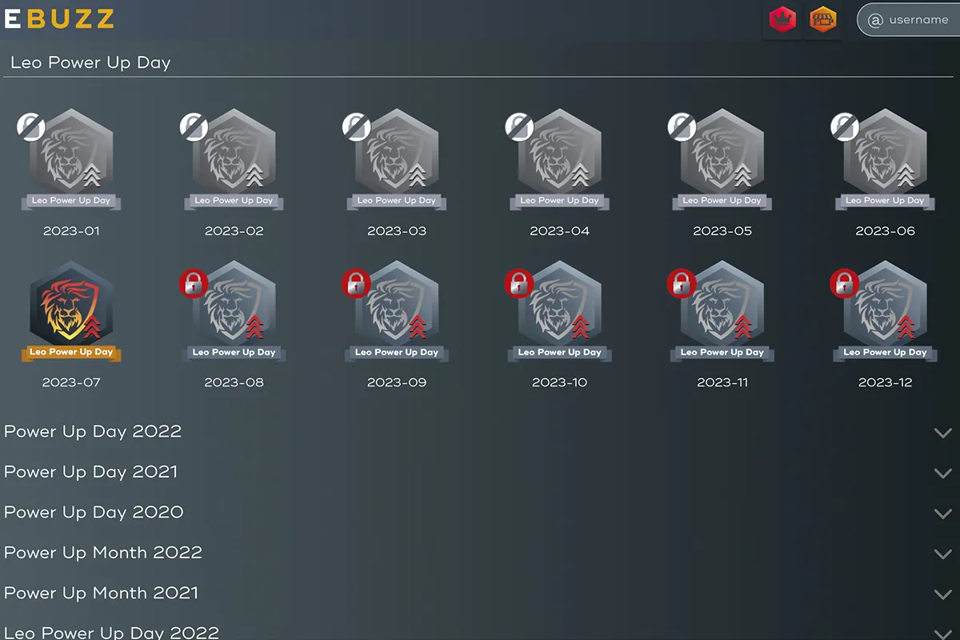Click the missed slash icon on 2023-01 badge
This screenshot has width=960, height=640.
pyautogui.click(x=31, y=126)
